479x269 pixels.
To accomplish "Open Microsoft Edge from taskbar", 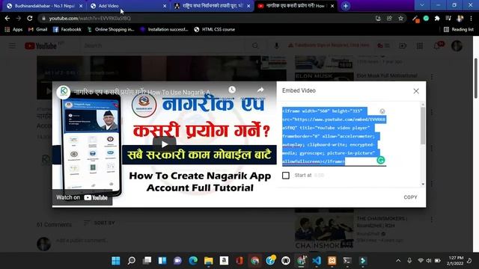I will [193, 261].
